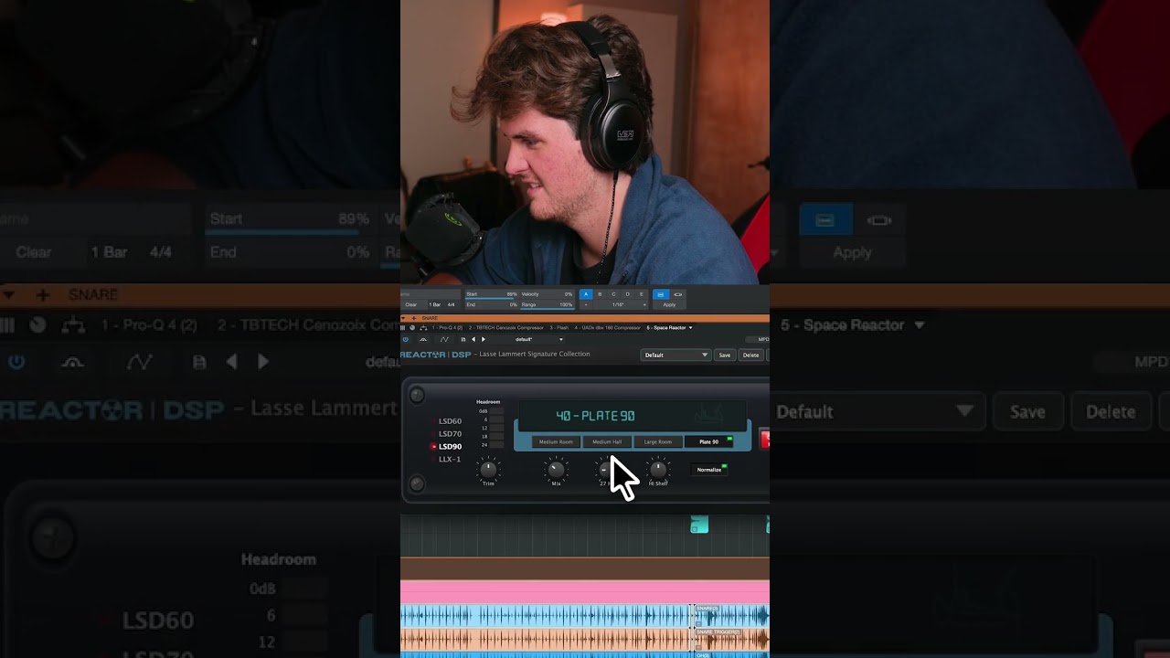Screen dimensions: 1170x658
Task: Select the LSD70 reverb model
Action: [450, 434]
